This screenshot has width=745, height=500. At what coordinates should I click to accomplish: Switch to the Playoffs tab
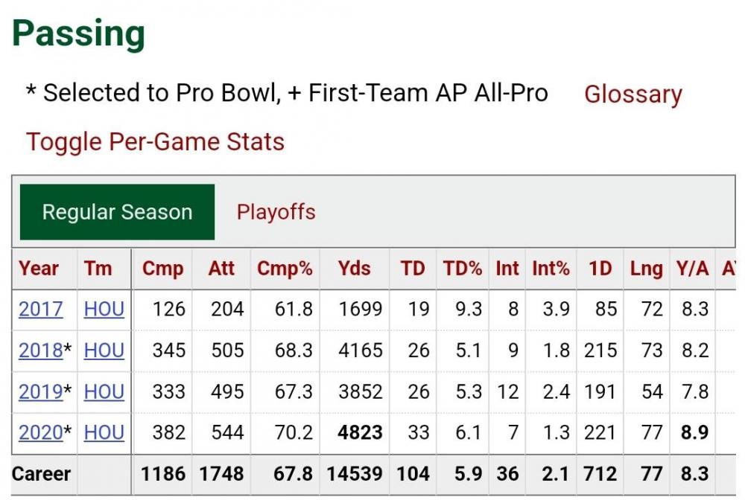[x=276, y=212]
